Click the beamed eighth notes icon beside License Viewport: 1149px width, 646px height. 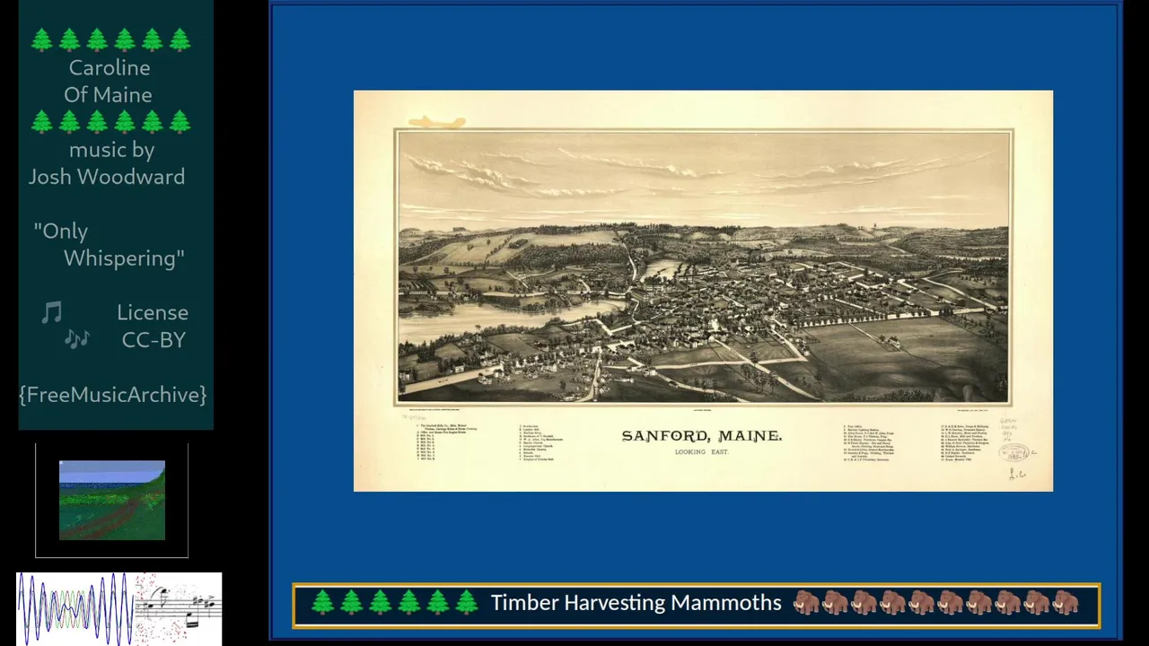52,312
